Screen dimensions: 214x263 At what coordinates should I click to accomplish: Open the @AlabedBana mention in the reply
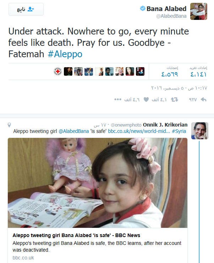pos(74,131)
